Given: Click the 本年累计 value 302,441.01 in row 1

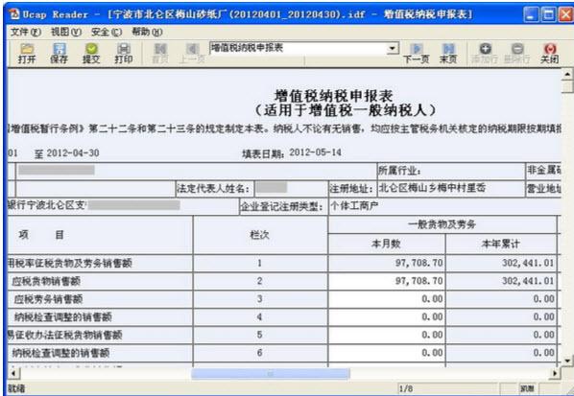Looking at the screenshot, I should [528, 263].
